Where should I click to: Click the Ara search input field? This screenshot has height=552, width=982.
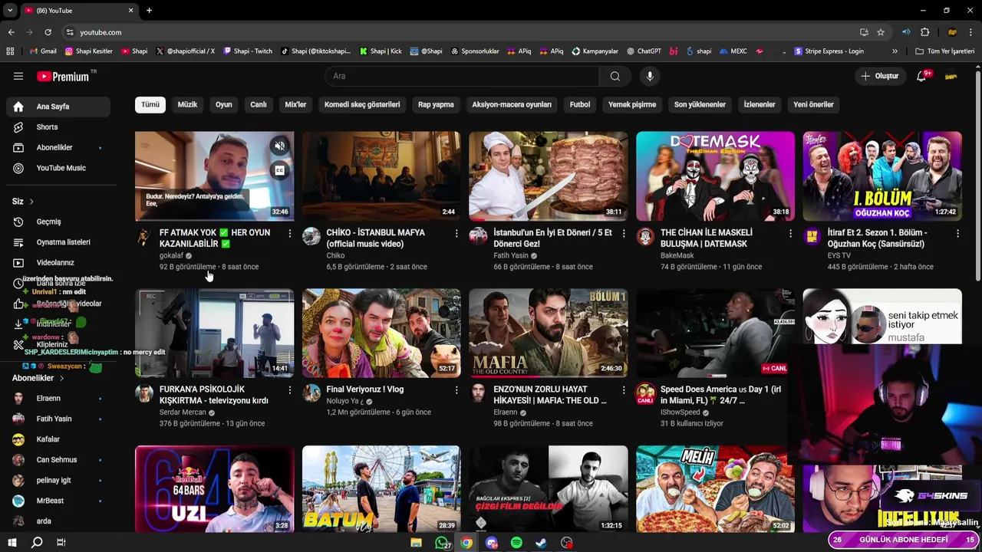[462, 76]
